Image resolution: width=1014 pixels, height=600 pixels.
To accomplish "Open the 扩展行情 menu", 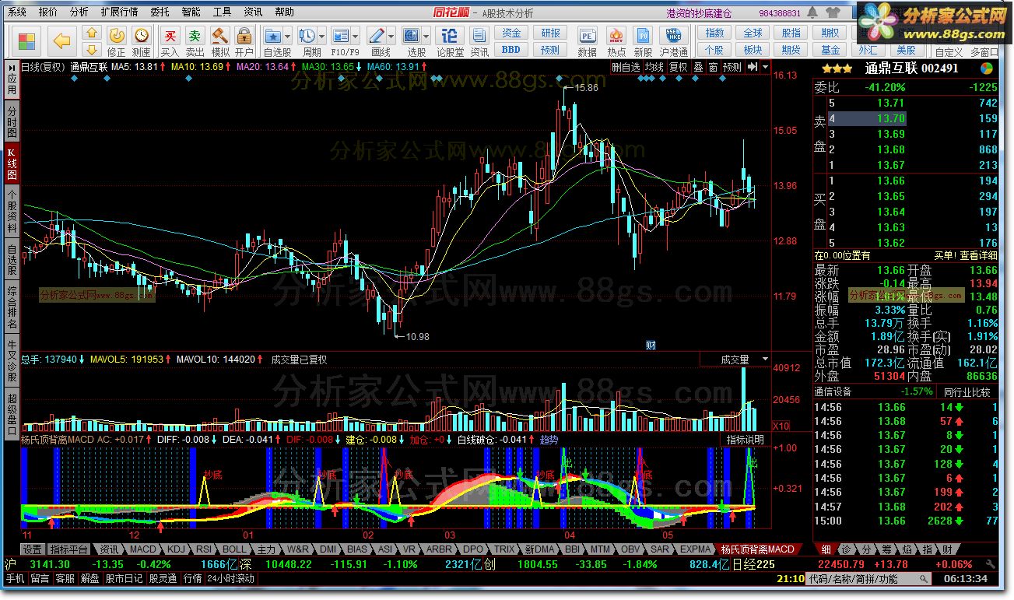I will 119,12.
